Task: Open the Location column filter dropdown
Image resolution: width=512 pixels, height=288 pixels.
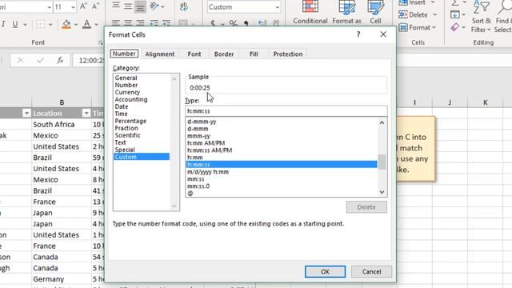Action: click(86, 114)
